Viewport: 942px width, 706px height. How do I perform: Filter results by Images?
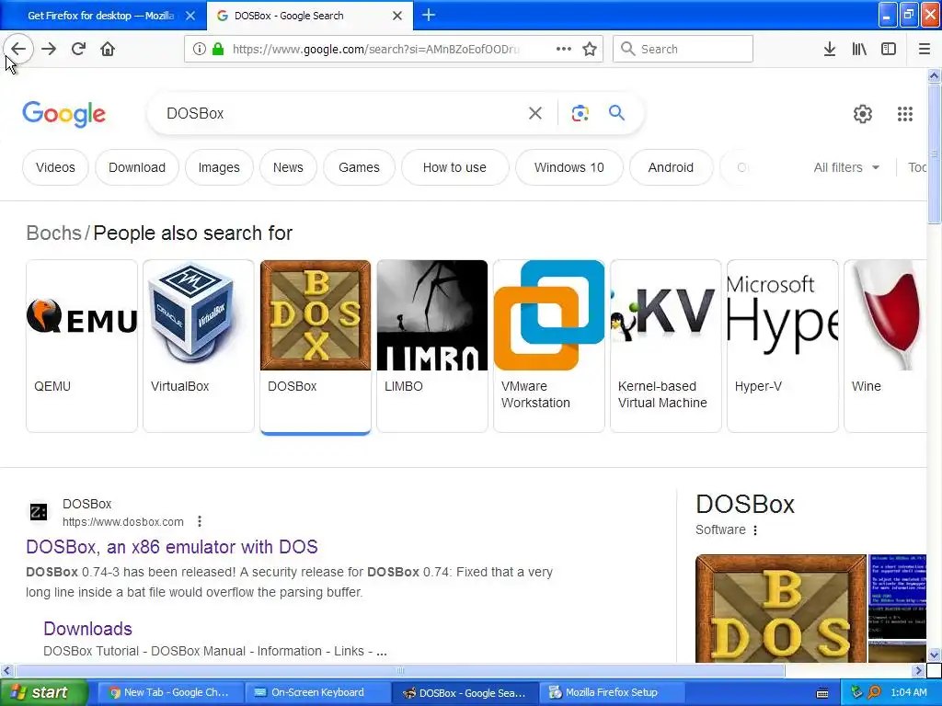(219, 167)
